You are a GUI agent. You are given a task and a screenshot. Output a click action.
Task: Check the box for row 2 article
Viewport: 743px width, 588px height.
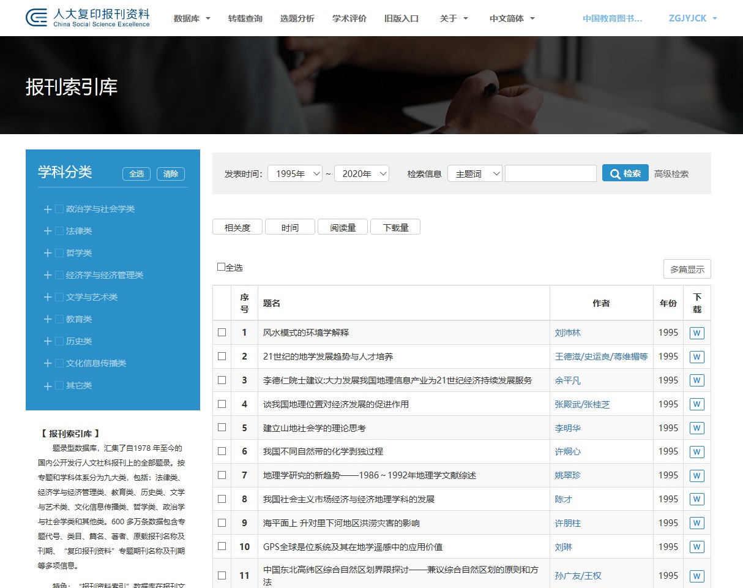point(222,356)
